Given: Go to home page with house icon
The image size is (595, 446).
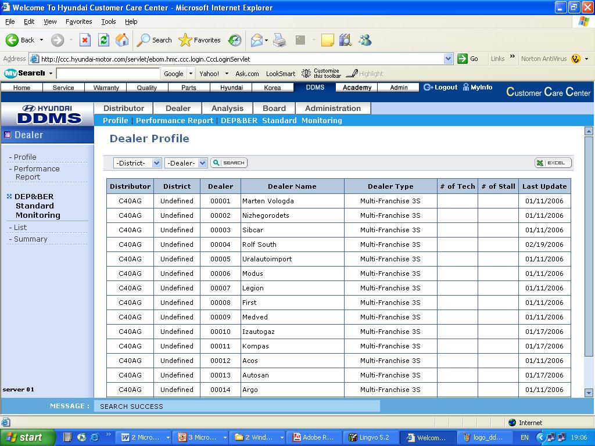Looking at the screenshot, I should pos(122,40).
